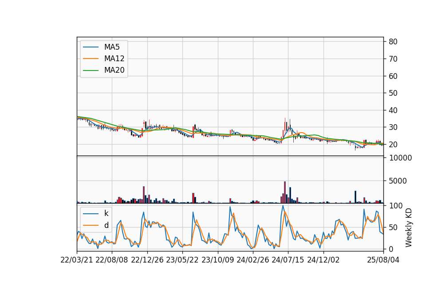Click the 25/08/04 date tick label
This screenshot has width=426, height=306.
click(x=383, y=260)
